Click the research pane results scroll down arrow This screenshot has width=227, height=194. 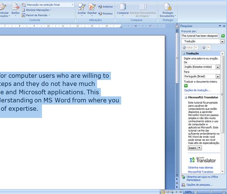(x=222, y=171)
